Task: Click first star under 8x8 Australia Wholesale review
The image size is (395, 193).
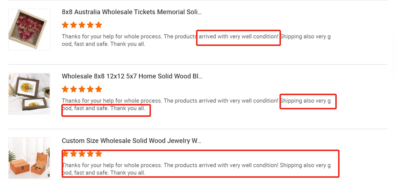Action: (65, 25)
